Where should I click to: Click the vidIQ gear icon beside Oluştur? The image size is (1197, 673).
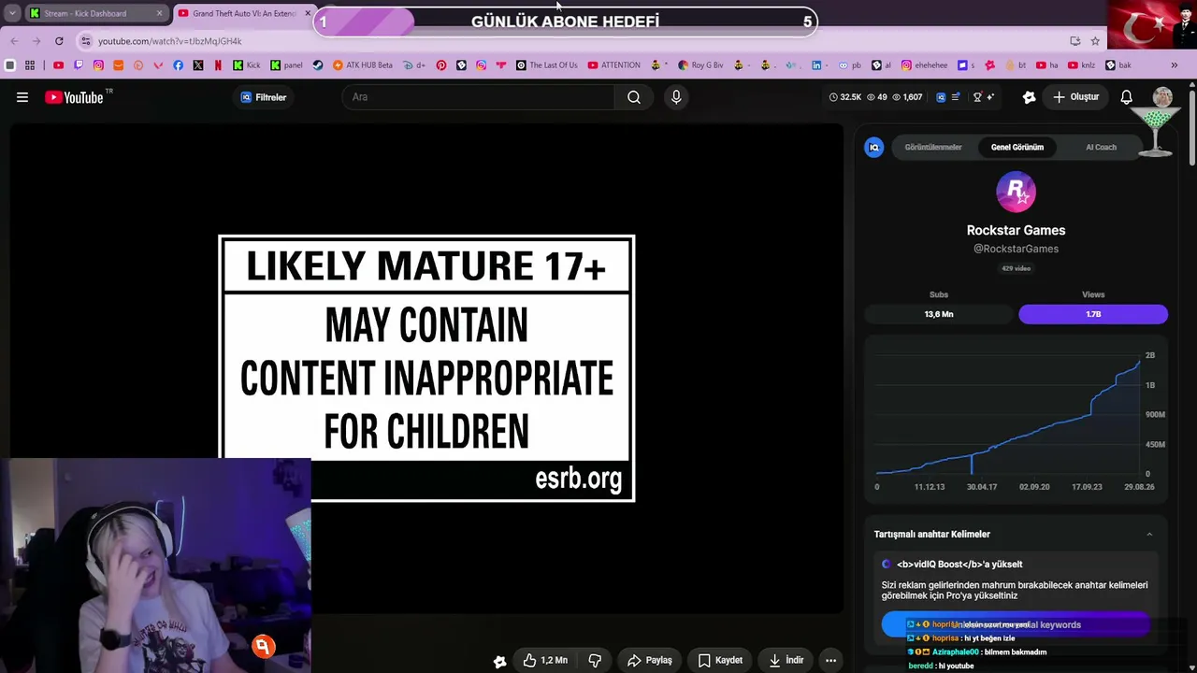click(x=1029, y=97)
